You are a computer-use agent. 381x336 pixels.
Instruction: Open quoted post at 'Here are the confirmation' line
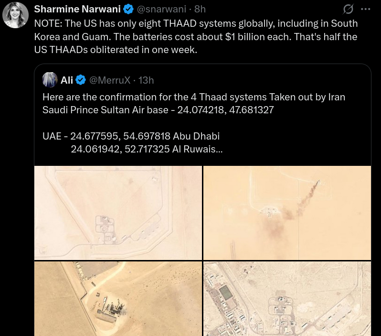pyautogui.click(x=194, y=97)
